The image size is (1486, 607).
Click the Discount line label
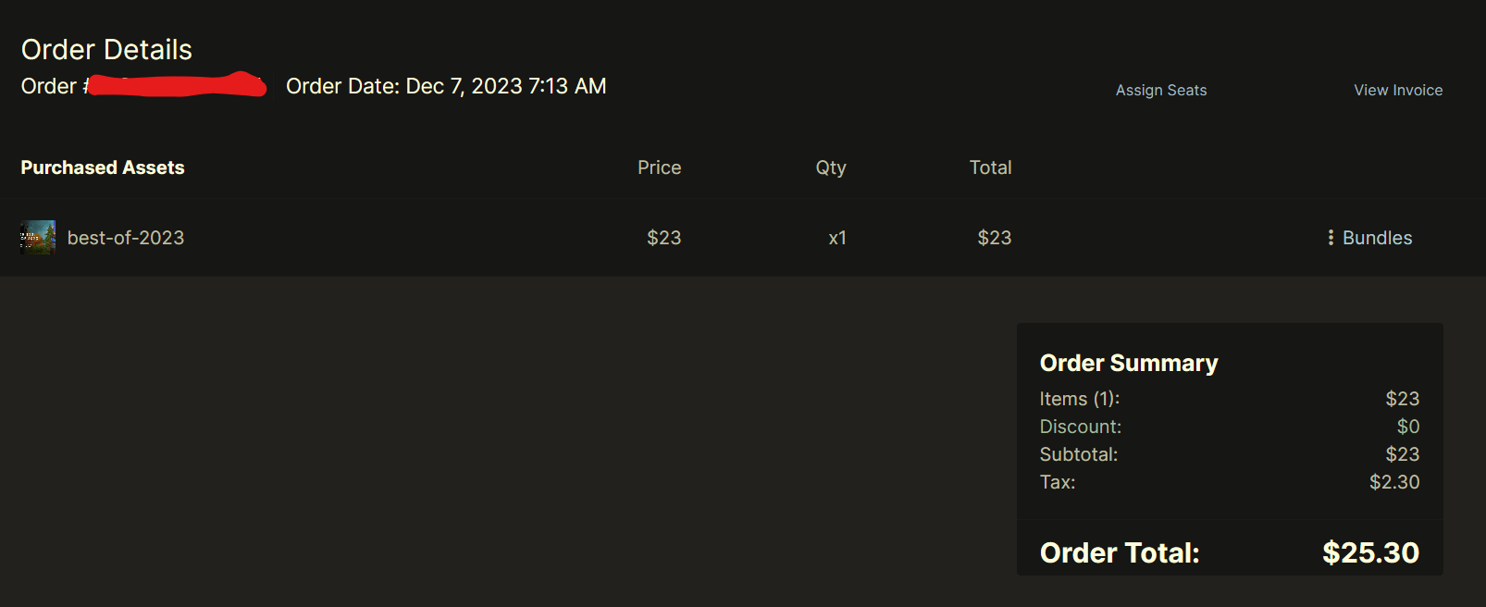pyautogui.click(x=1080, y=427)
